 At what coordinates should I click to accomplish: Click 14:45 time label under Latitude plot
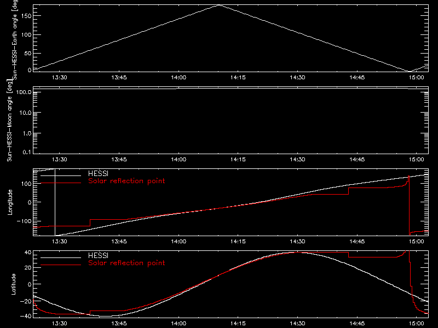[x=357, y=324]
